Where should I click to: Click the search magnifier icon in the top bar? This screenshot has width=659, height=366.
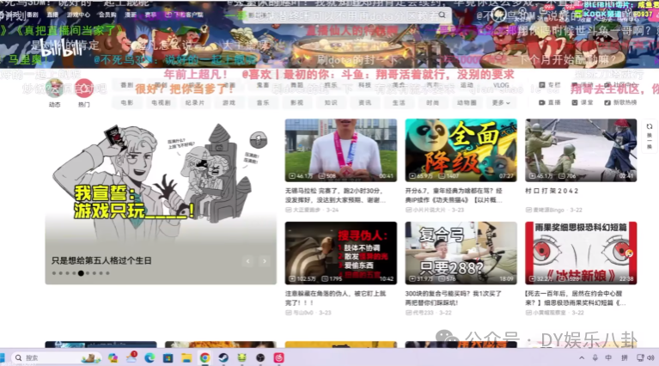(x=442, y=15)
